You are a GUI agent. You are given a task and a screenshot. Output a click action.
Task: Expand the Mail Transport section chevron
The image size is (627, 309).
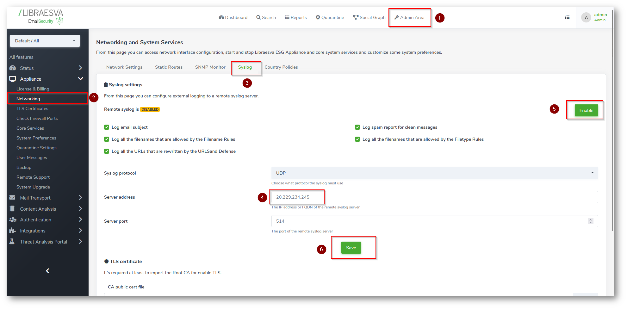point(80,198)
